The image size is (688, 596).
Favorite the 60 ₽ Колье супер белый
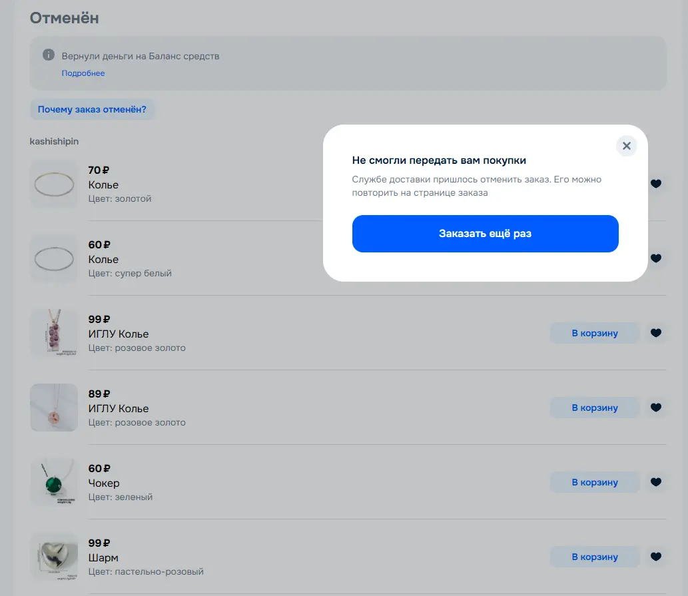click(x=655, y=258)
